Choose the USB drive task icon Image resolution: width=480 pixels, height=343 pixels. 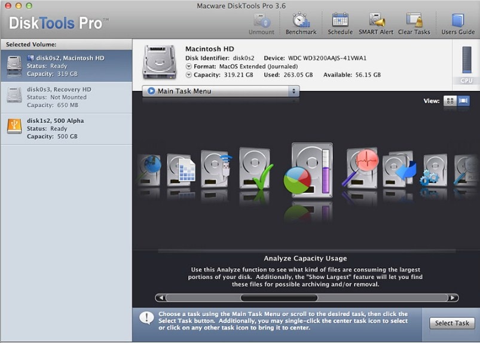tap(216, 169)
